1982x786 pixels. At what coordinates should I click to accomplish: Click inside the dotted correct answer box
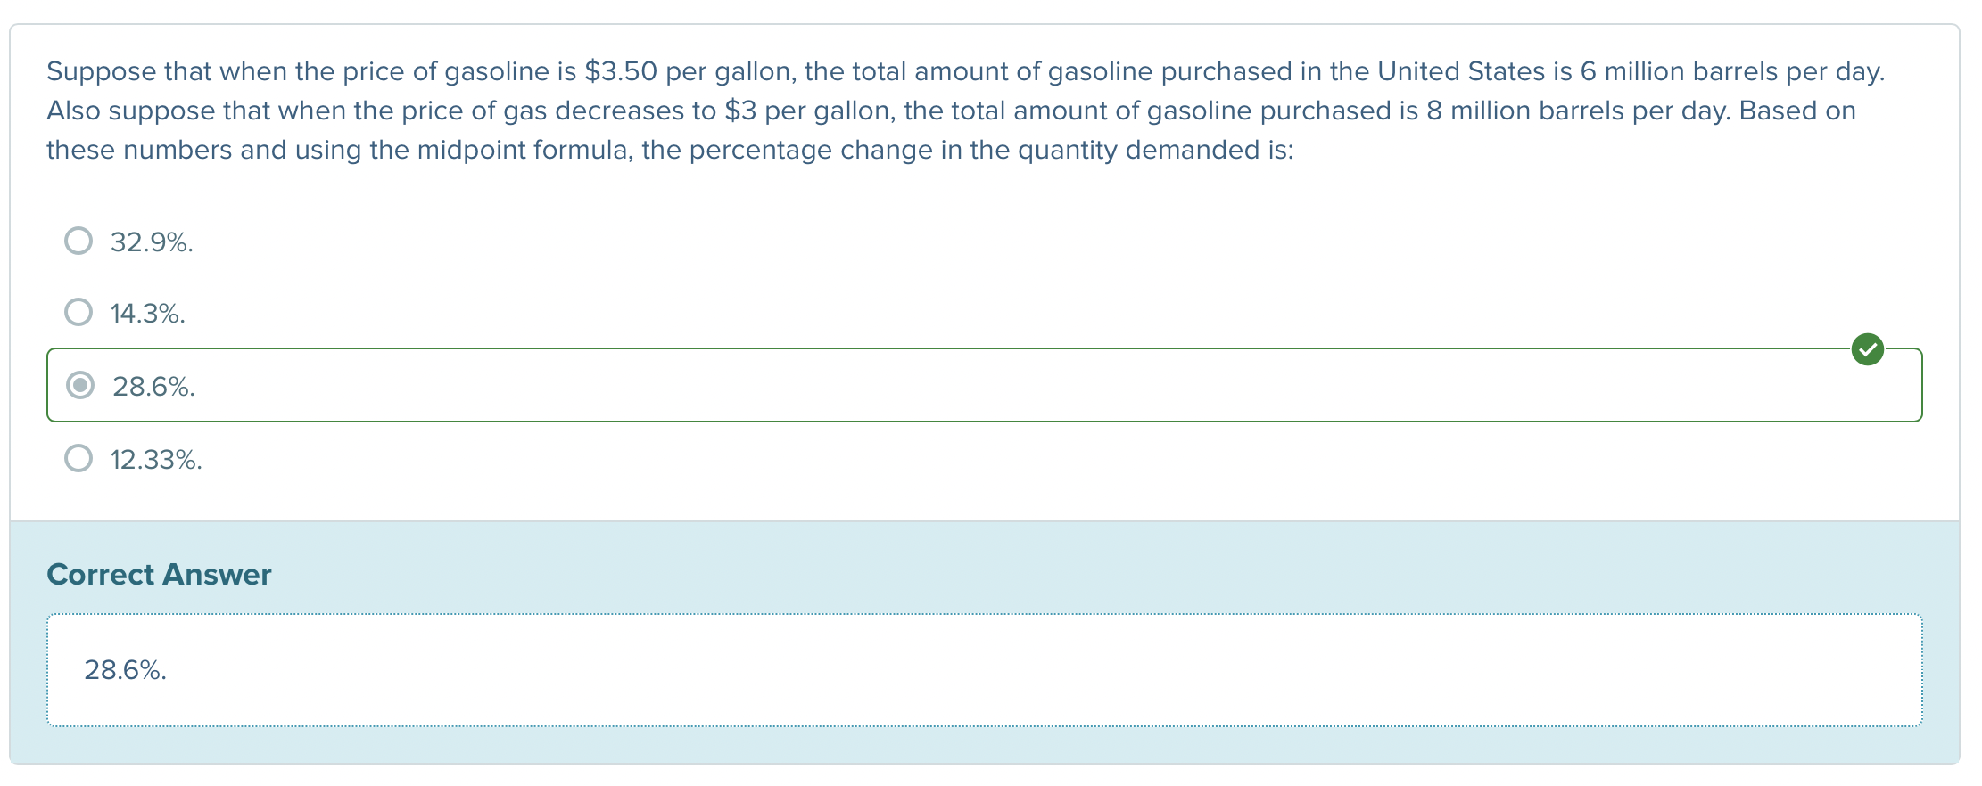pyautogui.click(x=981, y=670)
